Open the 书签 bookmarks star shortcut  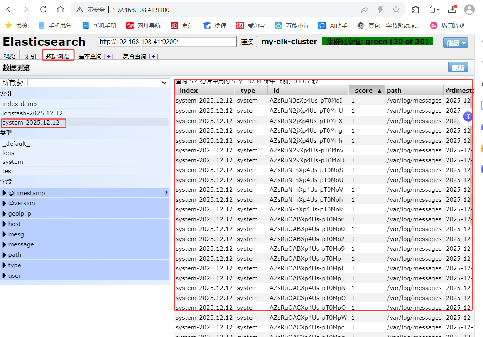(17, 26)
